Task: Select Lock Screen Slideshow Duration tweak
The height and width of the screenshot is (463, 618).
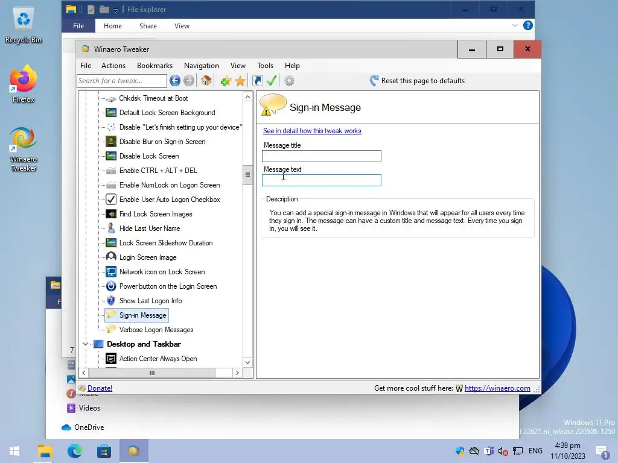Action: [166, 243]
